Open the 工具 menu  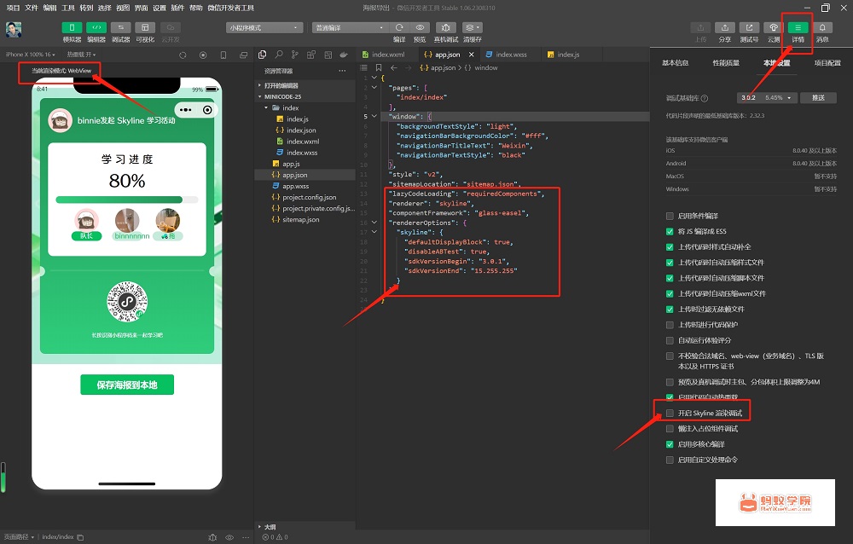(68, 9)
